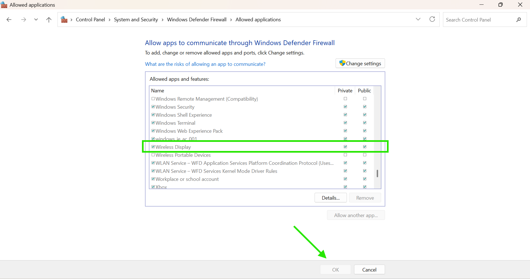530x279 pixels.
Task: Toggle the Windows Security name checkbox
Action: 153,106
